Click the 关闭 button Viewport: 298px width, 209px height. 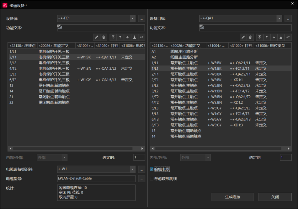pyautogui.click(x=275, y=197)
